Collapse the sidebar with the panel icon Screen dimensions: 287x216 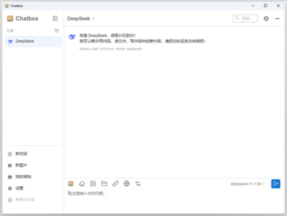[x=55, y=18]
